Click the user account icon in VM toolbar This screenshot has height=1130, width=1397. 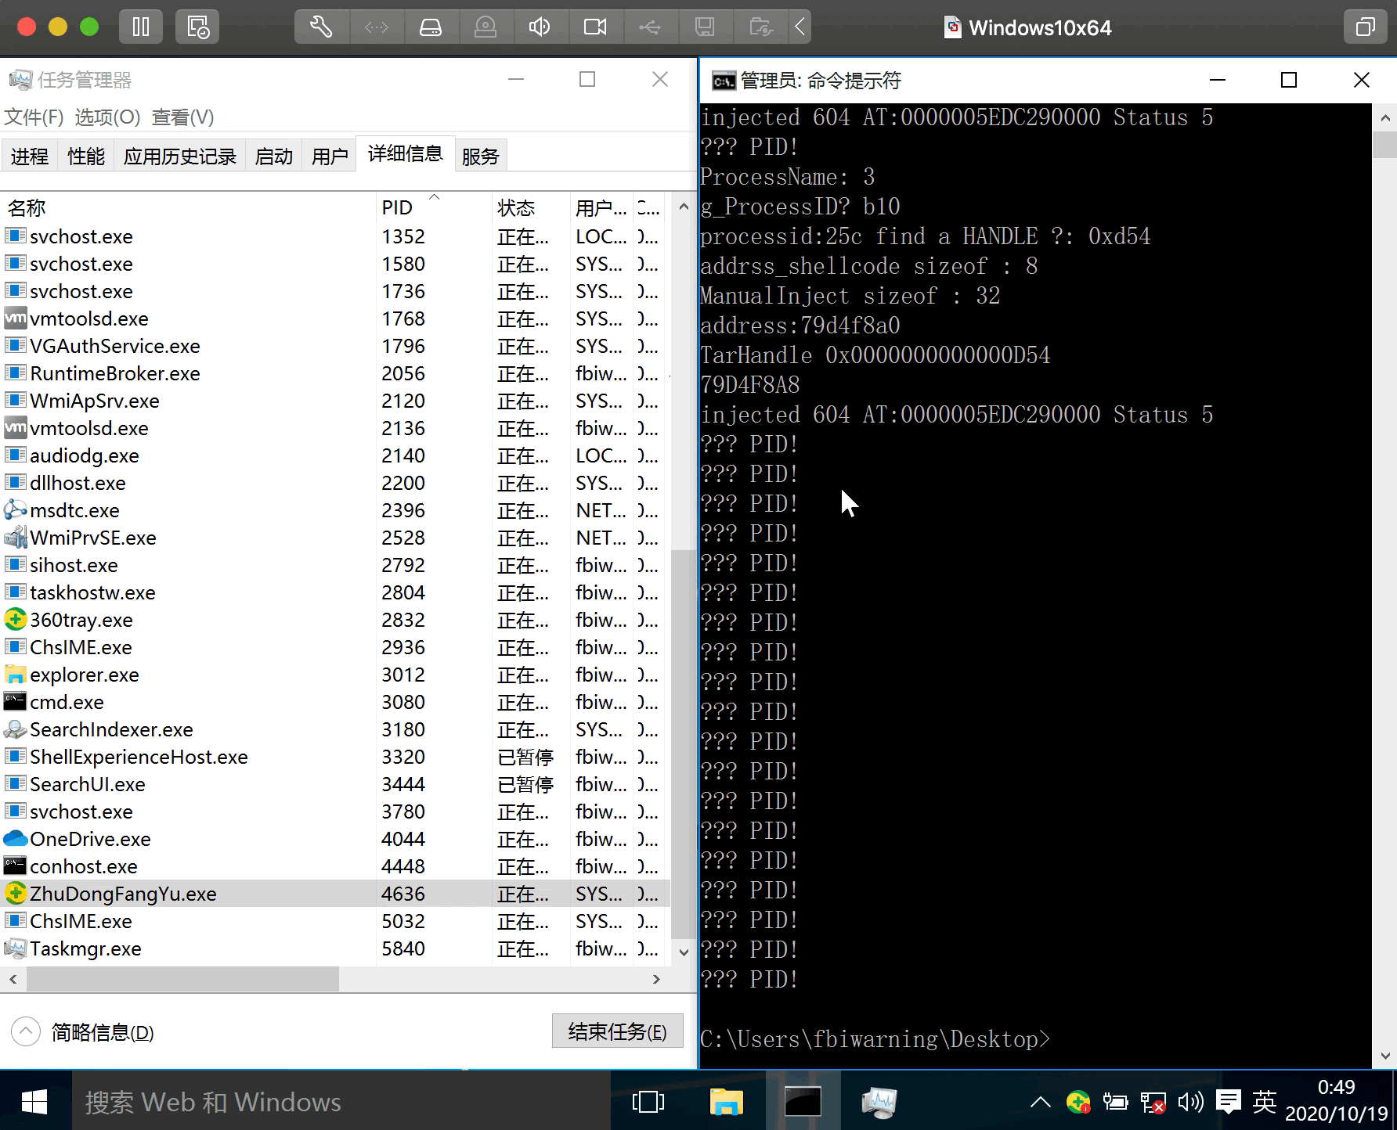point(486,27)
